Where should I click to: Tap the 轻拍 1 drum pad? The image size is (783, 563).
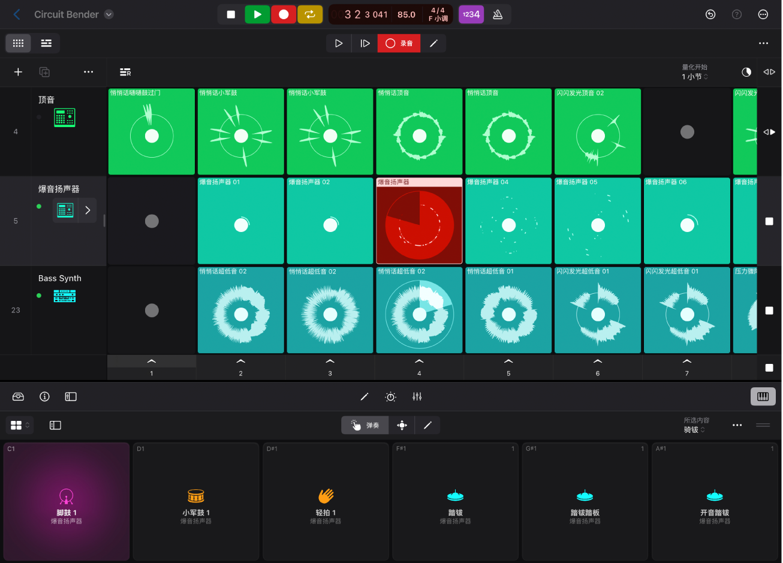[326, 502]
